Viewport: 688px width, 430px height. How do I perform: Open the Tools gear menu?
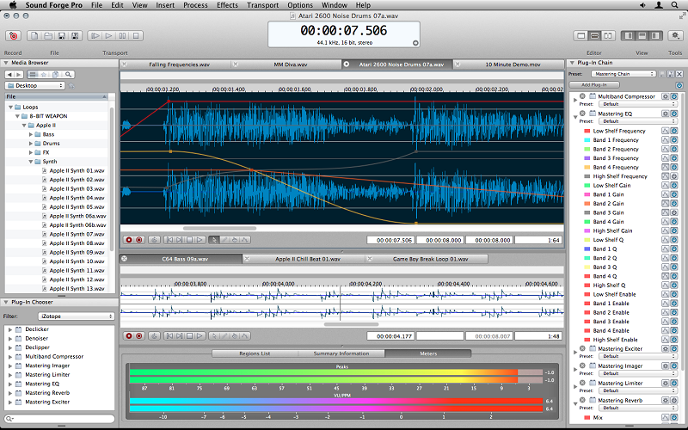point(675,35)
